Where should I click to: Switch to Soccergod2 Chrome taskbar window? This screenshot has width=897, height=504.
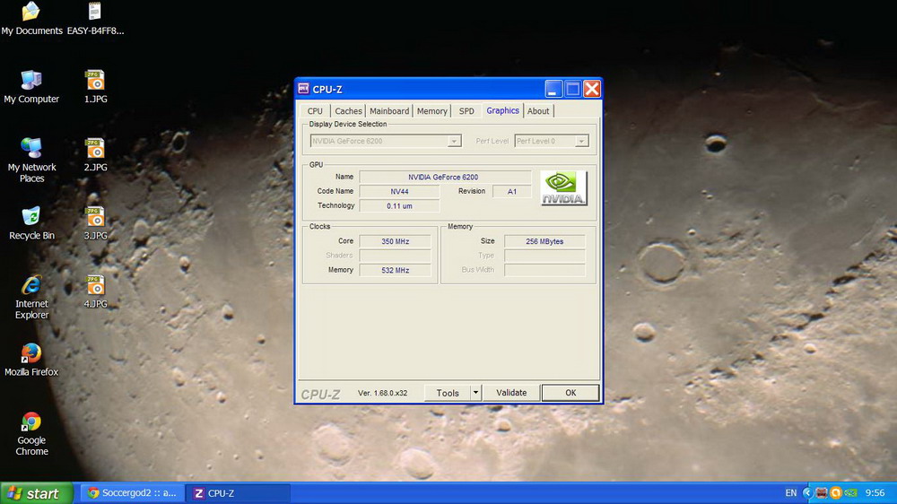(133, 492)
